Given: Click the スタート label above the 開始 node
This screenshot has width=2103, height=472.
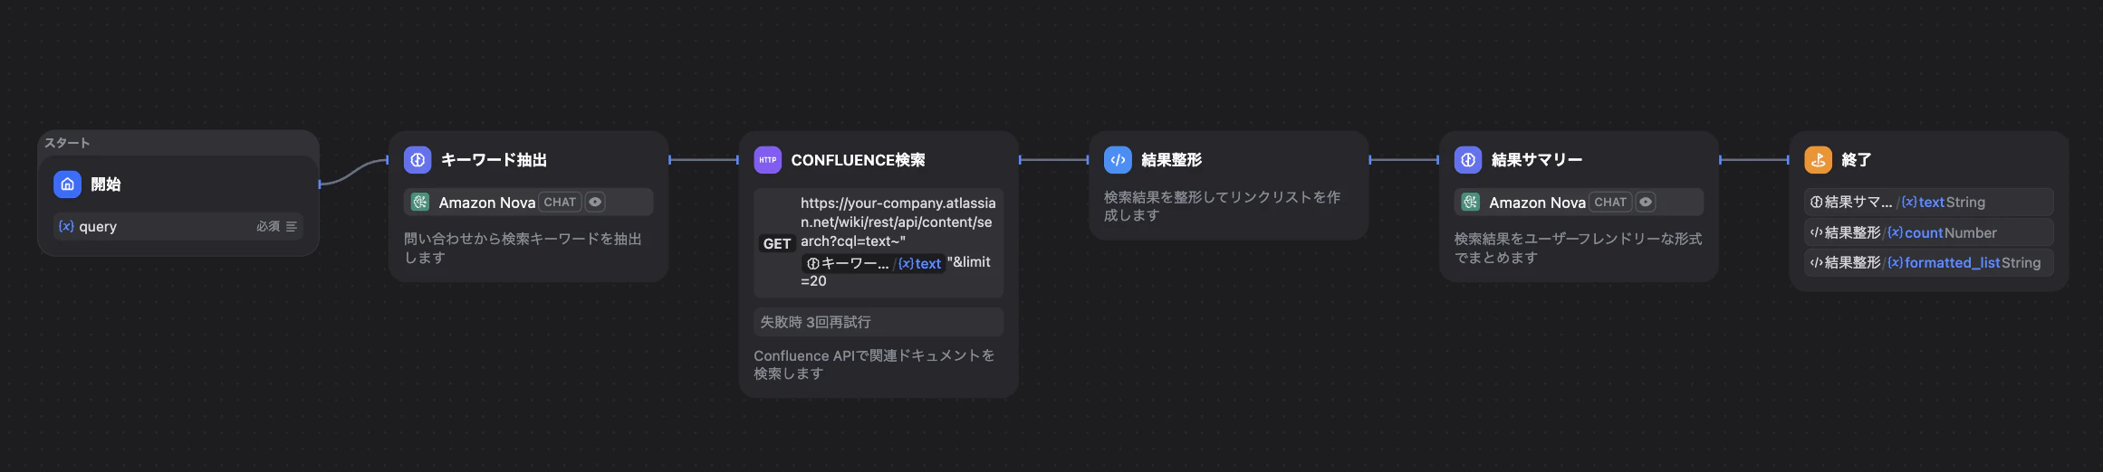Looking at the screenshot, I should tap(67, 143).
